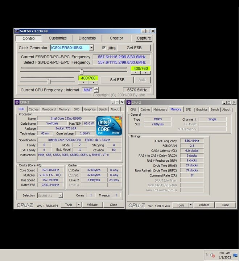Click the Intel Core 2 Duo logo
239x261 pixels.
click(x=109, y=126)
